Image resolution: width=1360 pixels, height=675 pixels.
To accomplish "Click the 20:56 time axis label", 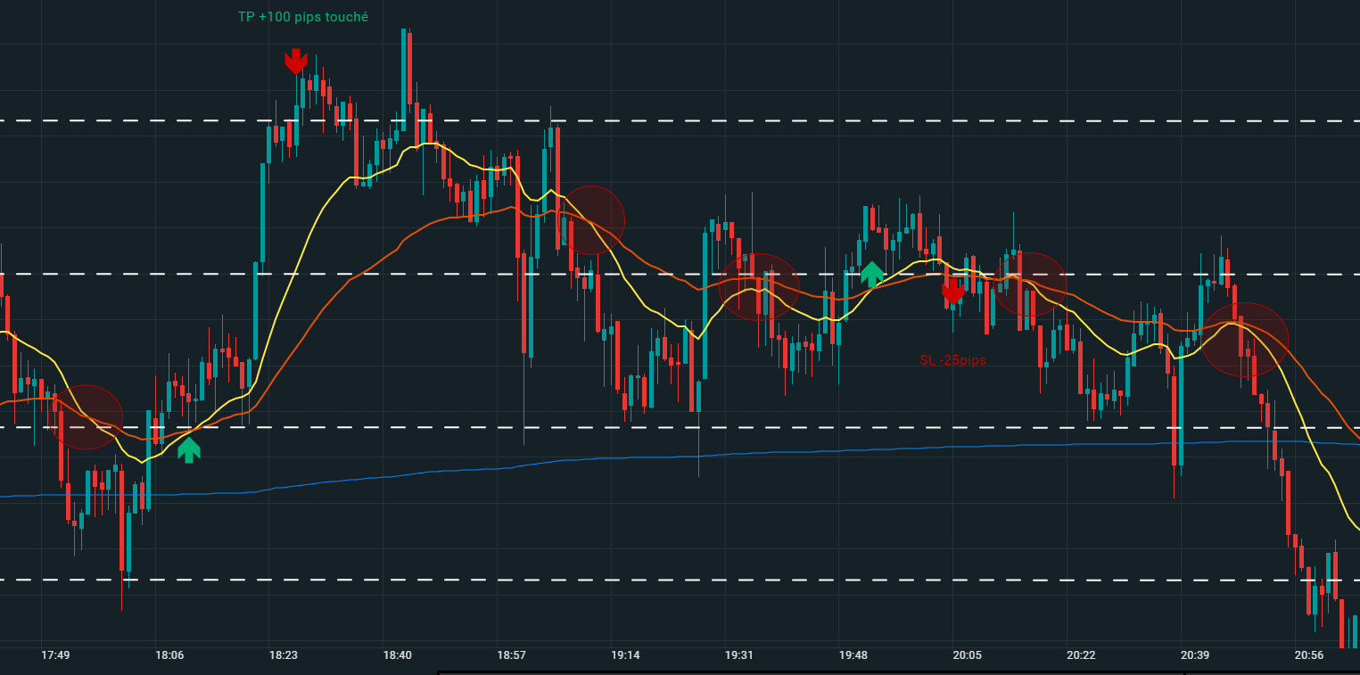I will click(1309, 655).
